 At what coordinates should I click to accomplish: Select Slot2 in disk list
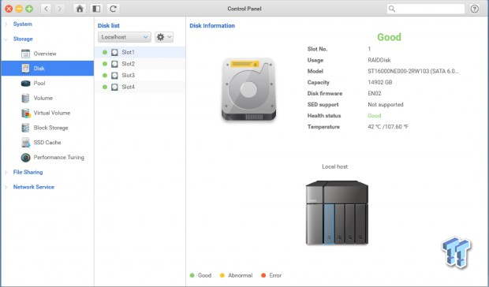click(140, 64)
